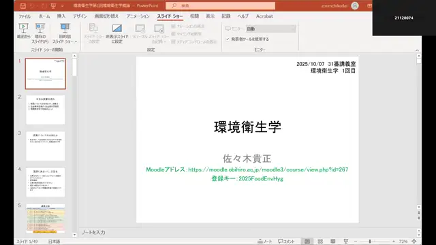Viewport: 436px width, 245px height.
Task: Click the start-from-beginning presentation icon in title bar
Action: (53, 5)
